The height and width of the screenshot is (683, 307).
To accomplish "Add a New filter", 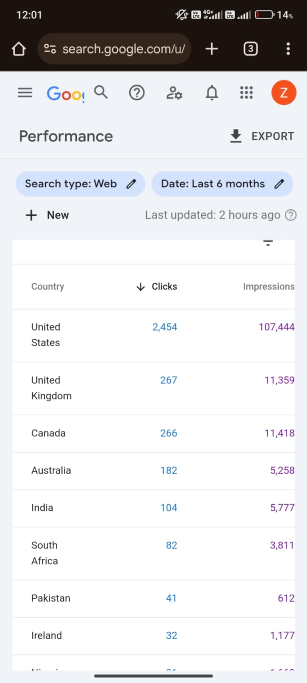I will [x=47, y=215].
